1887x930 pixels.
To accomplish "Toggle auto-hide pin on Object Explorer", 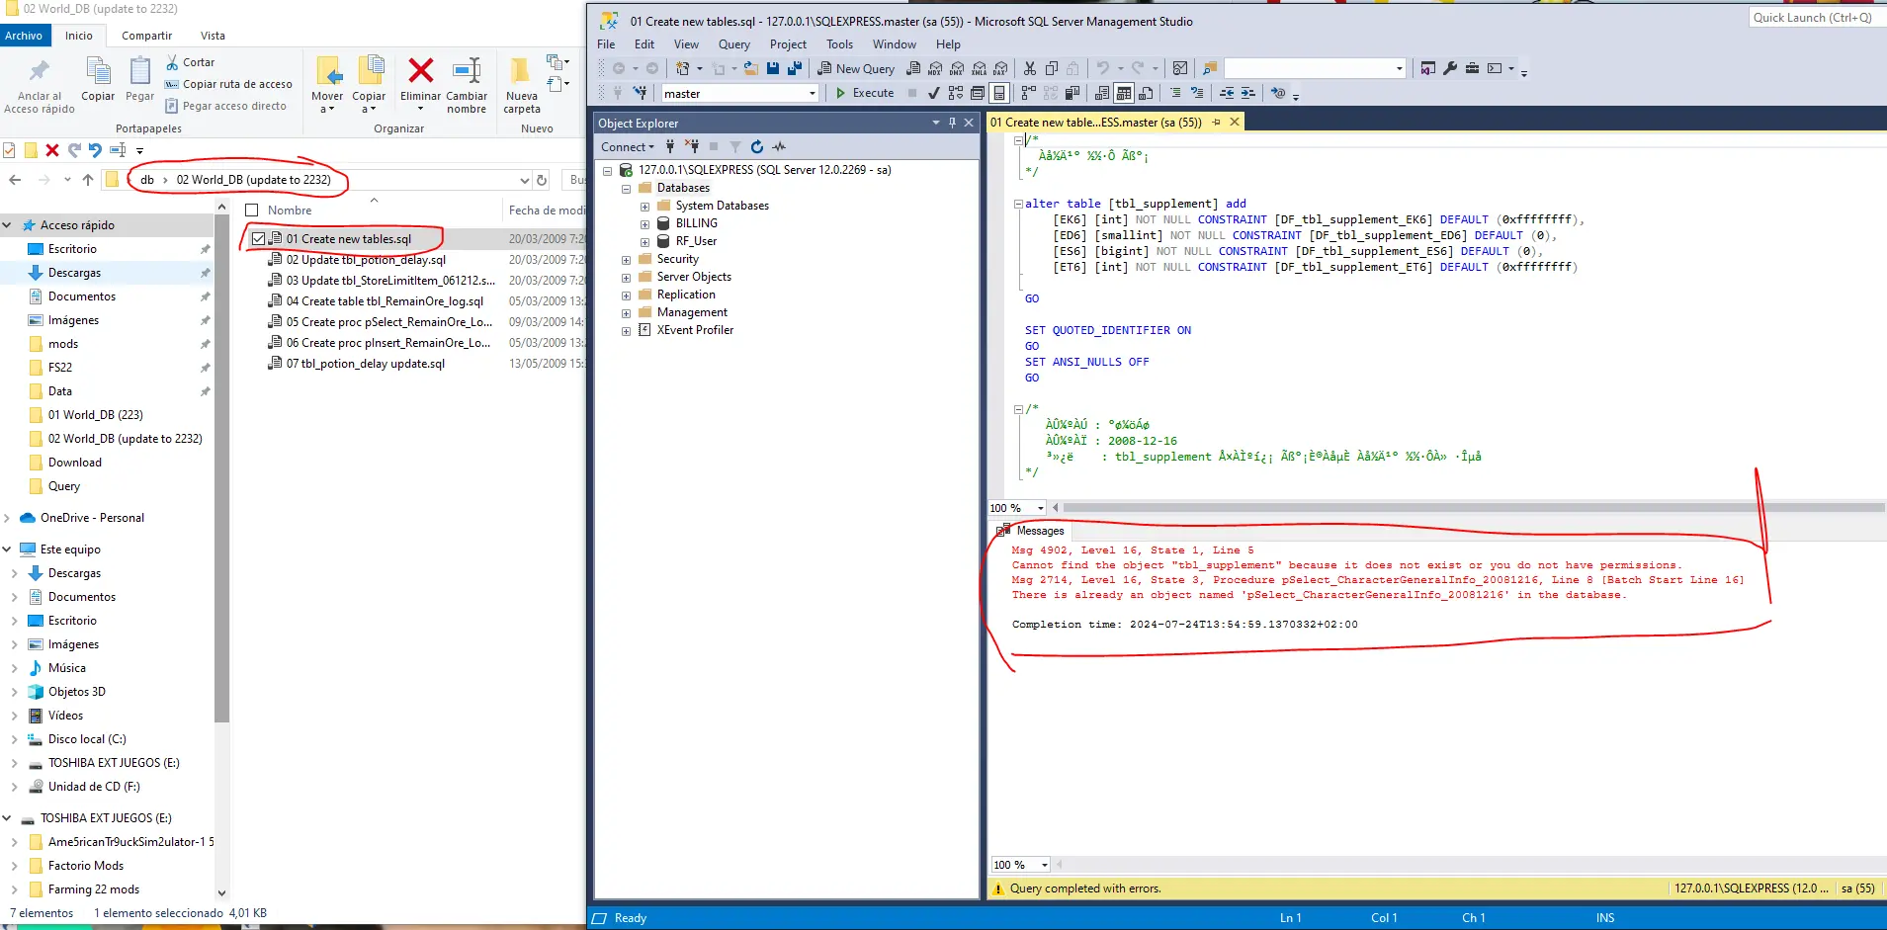I will coord(952,123).
